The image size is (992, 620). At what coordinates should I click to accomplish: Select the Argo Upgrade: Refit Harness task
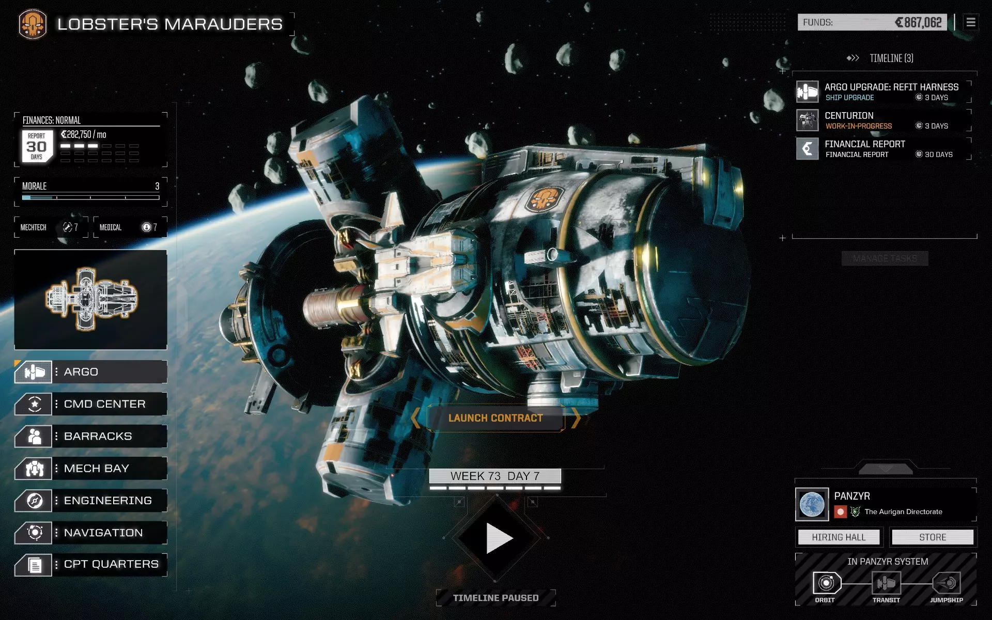point(884,92)
